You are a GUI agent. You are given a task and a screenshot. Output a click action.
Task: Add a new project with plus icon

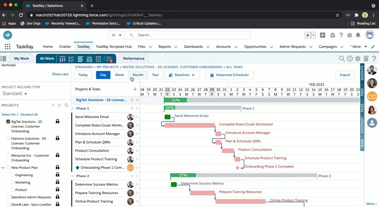coord(53,105)
